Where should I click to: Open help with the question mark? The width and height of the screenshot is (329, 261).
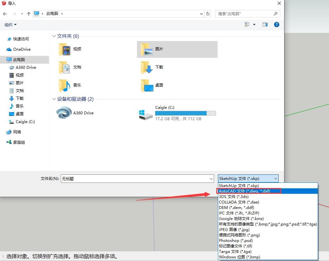[x=277, y=25]
